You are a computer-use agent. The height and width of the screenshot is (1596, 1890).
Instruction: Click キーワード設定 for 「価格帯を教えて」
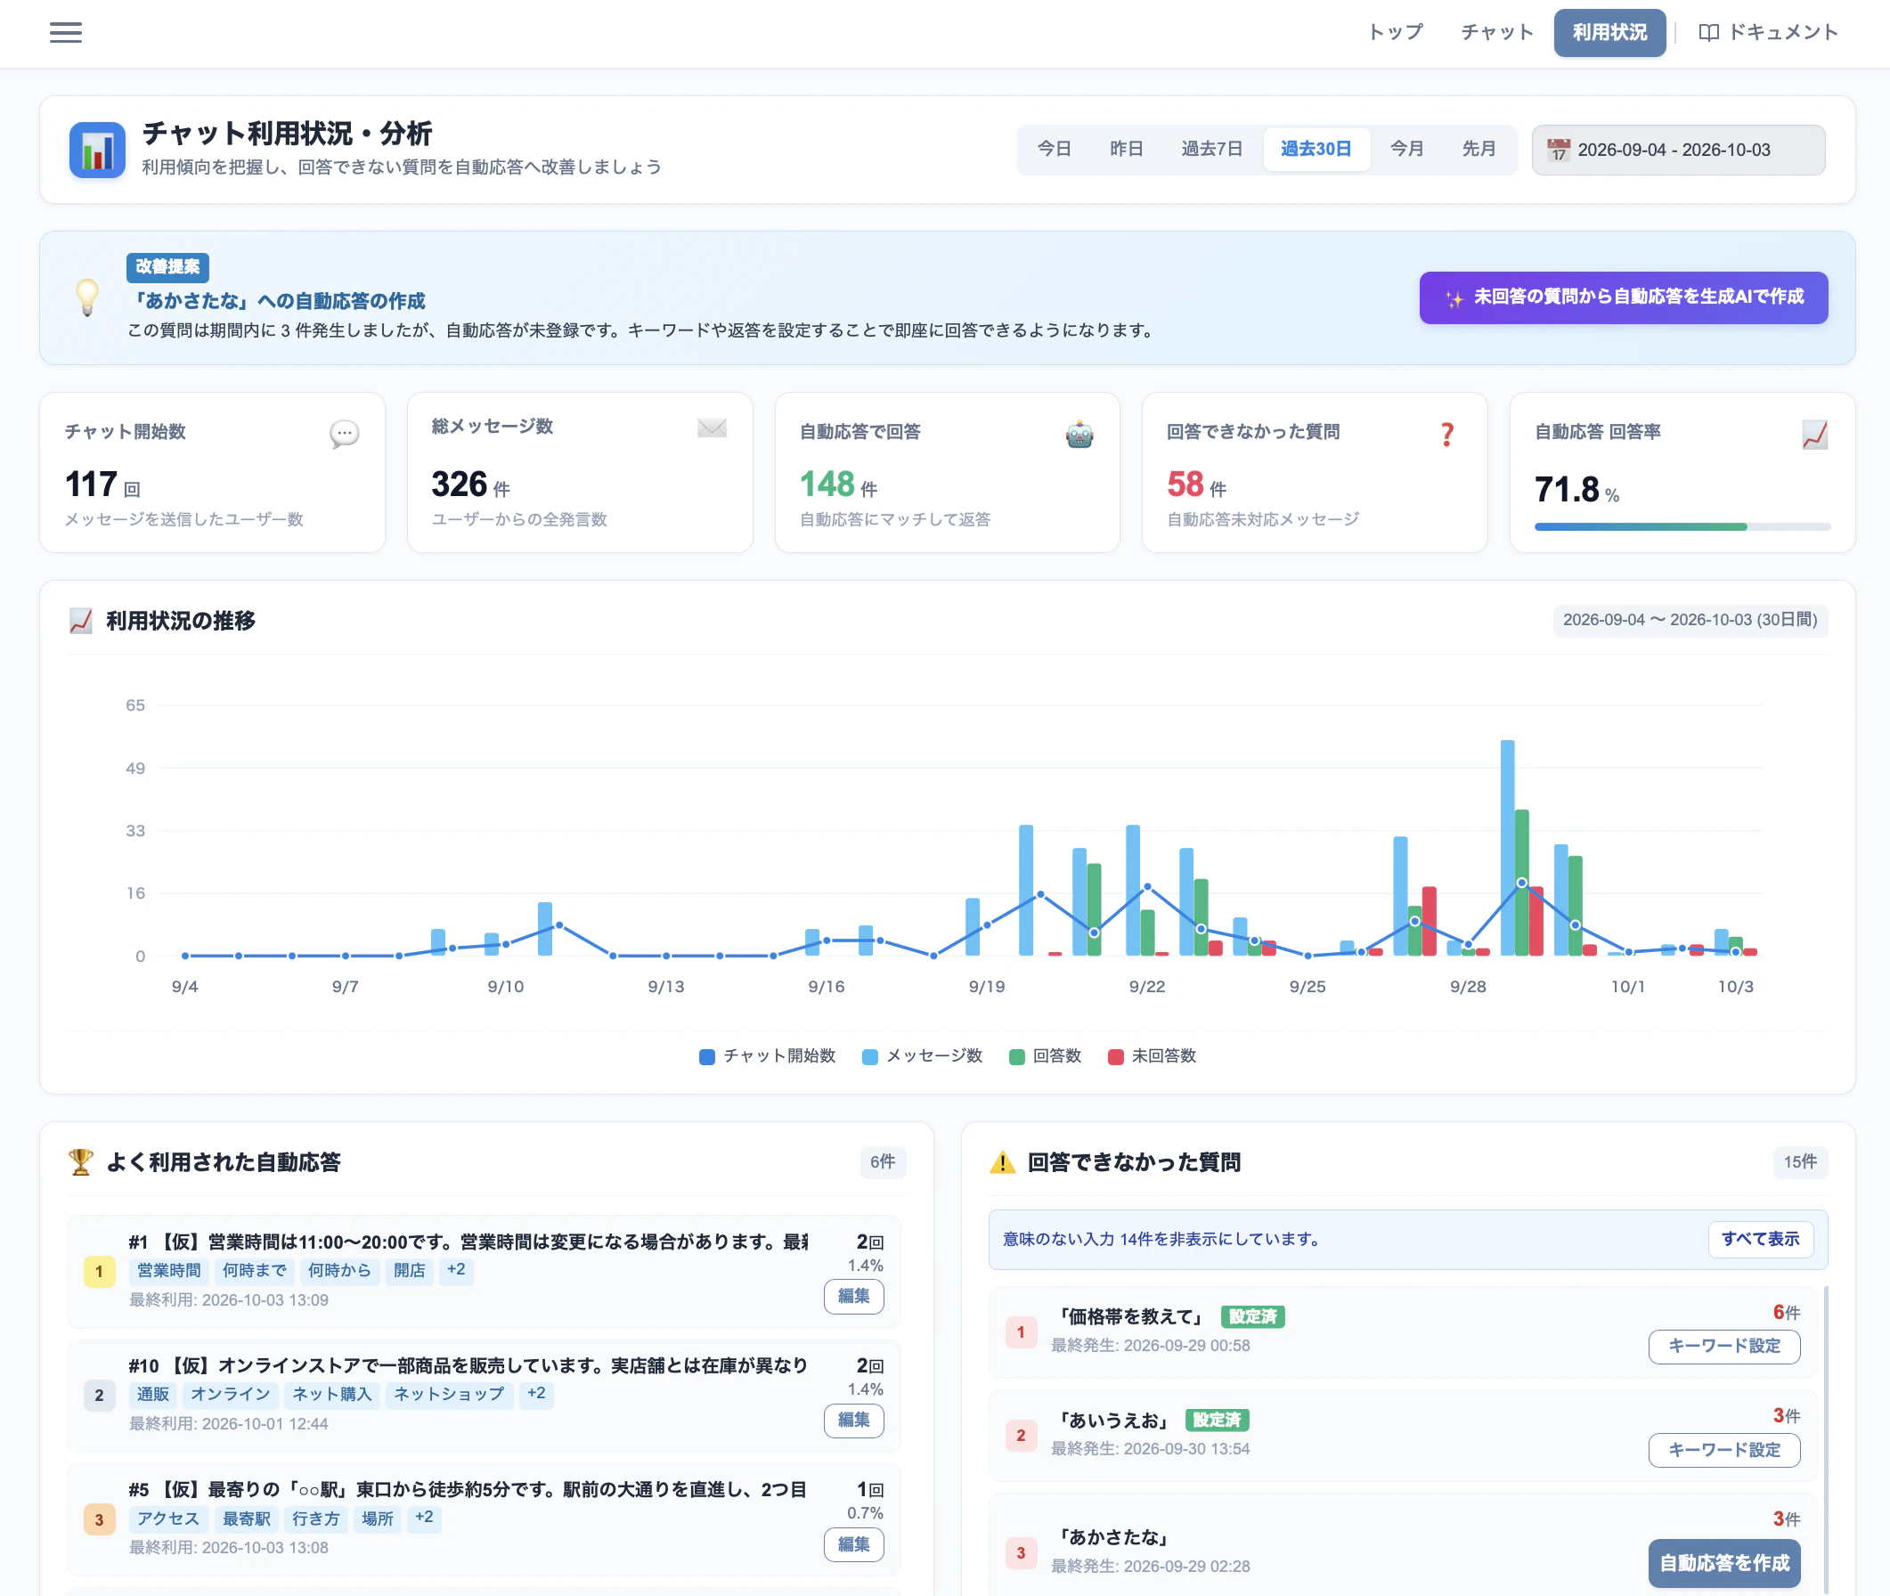1723,1347
